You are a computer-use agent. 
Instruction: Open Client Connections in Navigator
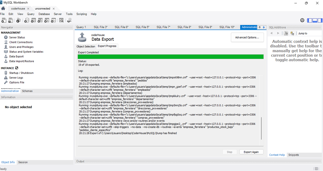pyautogui.click(x=21, y=42)
